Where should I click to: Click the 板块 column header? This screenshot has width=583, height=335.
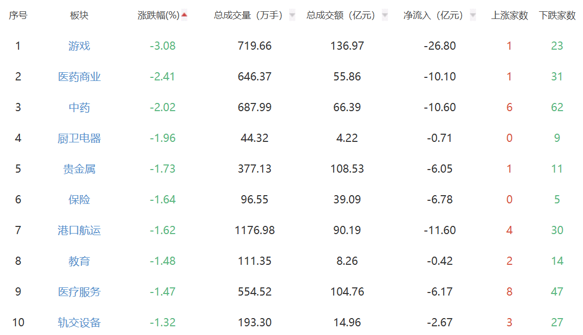click(x=79, y=15)
